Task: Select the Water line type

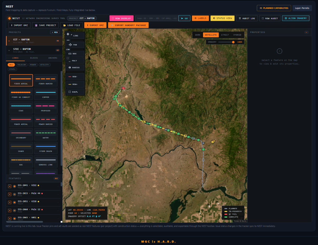Action: (46, 134)
